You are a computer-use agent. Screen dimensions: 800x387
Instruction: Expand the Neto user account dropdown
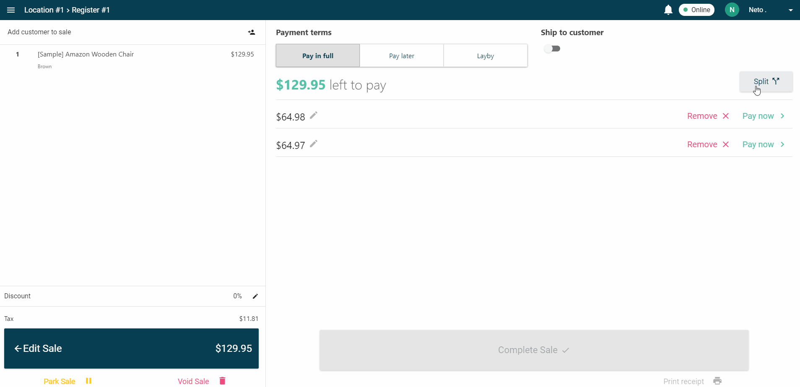click(790, 10)
